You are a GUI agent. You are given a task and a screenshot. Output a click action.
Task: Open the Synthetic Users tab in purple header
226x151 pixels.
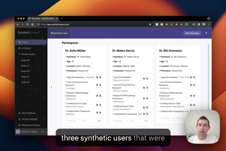[x=59, y=33]
